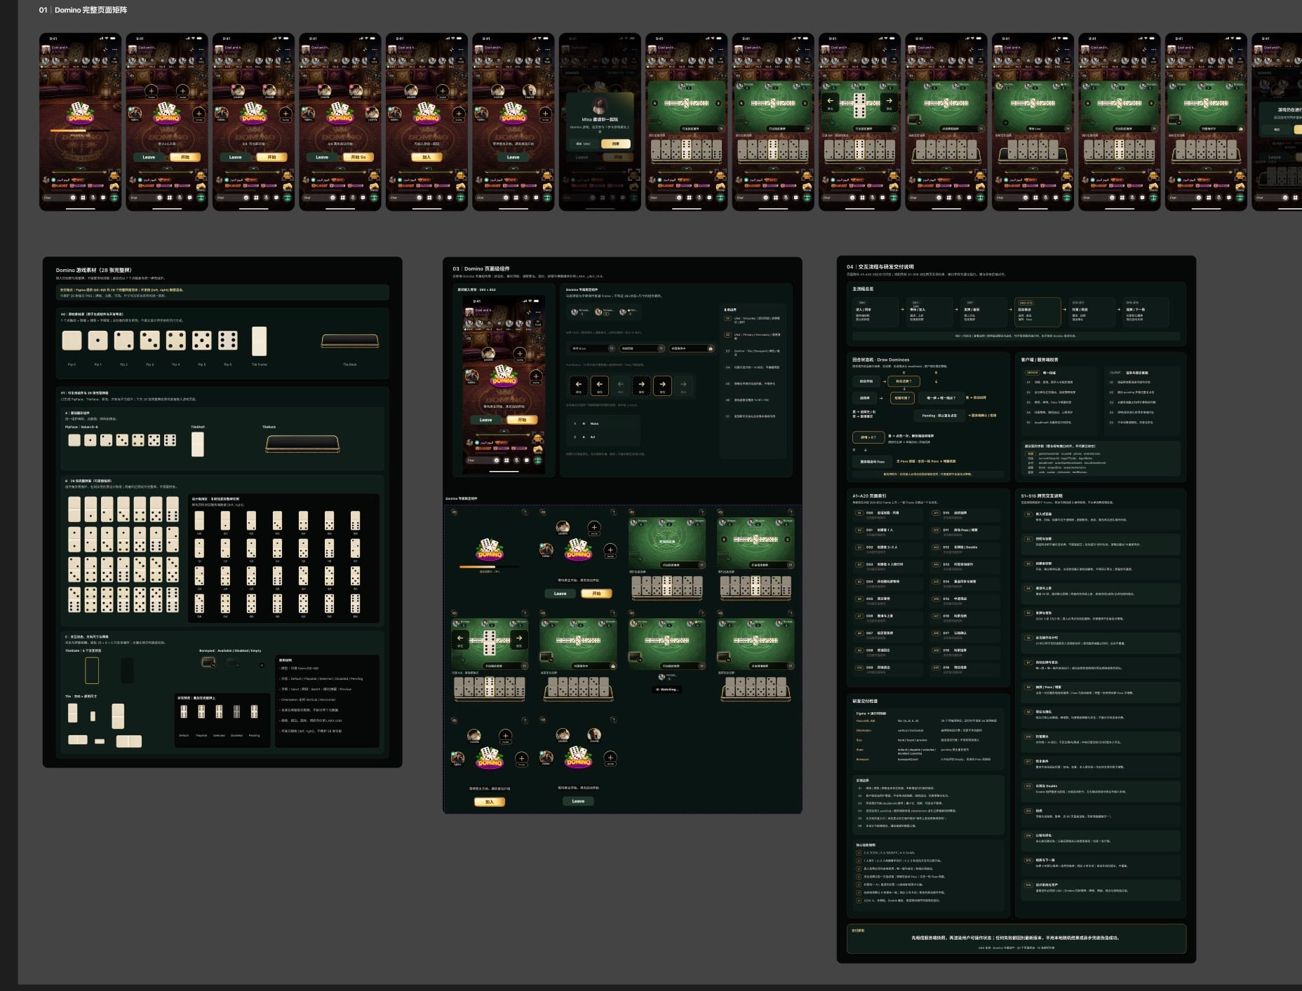Screen dimensions: 1302x991
Task: Click the message bubble icon in the 03 frame phone's chat bar
Action: (x=526, y=460)
